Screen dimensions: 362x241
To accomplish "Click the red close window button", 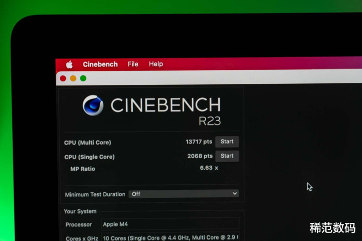I will (x=63, y=78).
